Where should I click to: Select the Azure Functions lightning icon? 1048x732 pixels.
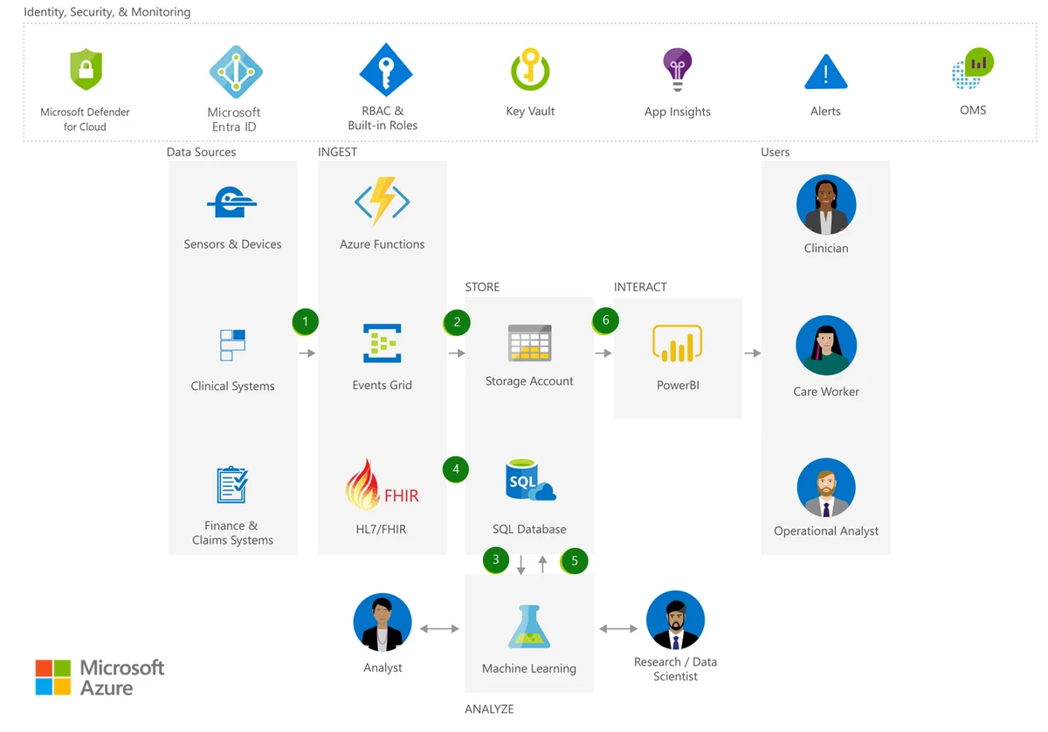coord(383,202)
